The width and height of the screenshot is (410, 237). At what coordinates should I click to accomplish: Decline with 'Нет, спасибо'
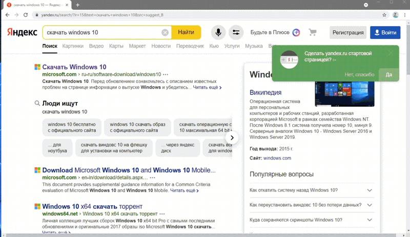pos(359,74)
